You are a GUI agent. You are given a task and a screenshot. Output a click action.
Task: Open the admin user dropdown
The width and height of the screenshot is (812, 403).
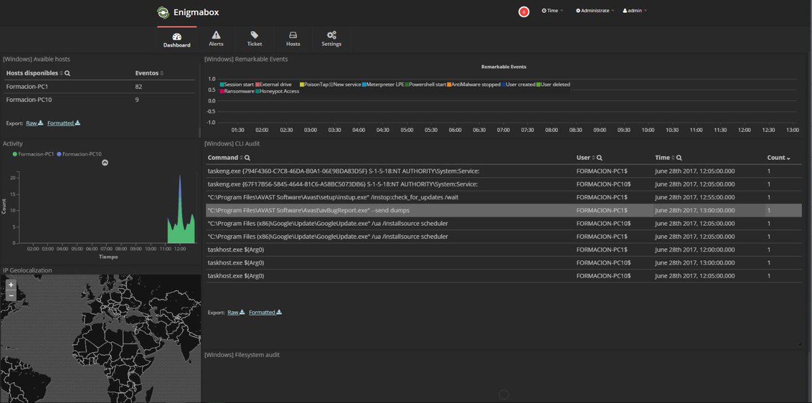click(633, 11)
